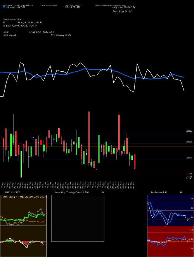The image size is (194, 257).
Task: Click the BUY Slowing @ 8% signal text
Action: coord(61,35)
